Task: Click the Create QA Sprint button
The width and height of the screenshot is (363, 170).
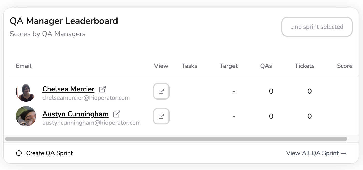Action: [49, 153]
